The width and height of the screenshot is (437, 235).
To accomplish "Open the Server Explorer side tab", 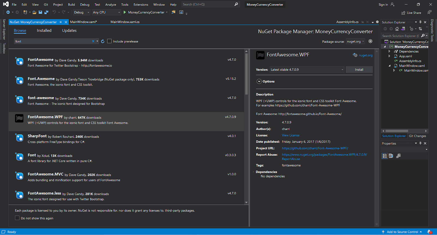I will point(4,29).
